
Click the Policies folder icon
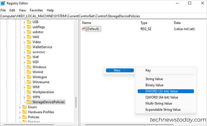click(24, 117)
